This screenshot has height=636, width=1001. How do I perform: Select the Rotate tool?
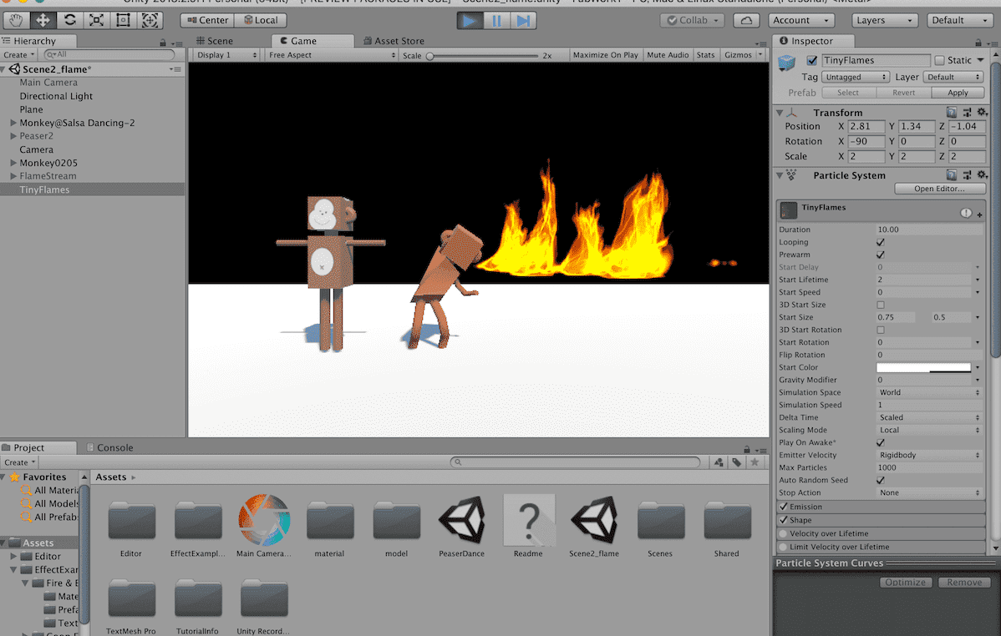tap(69, 20)
